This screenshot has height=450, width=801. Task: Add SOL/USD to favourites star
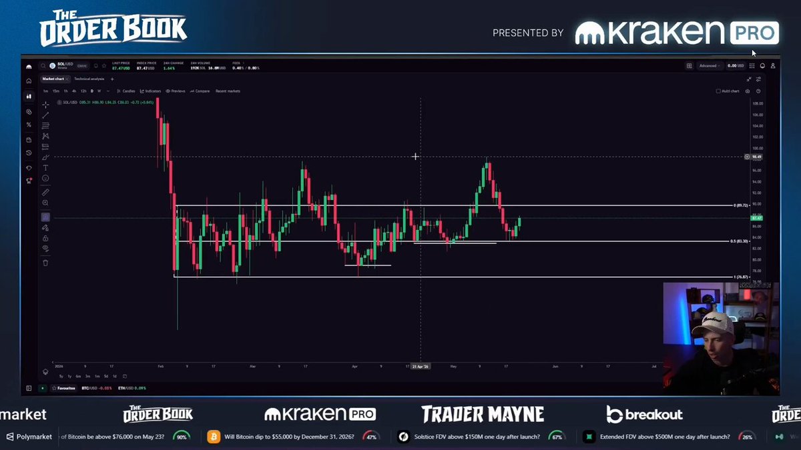(104, 66)
